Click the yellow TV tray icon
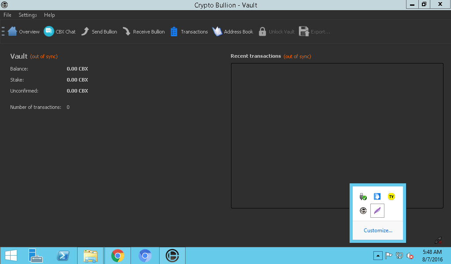 tap(391, 197)
